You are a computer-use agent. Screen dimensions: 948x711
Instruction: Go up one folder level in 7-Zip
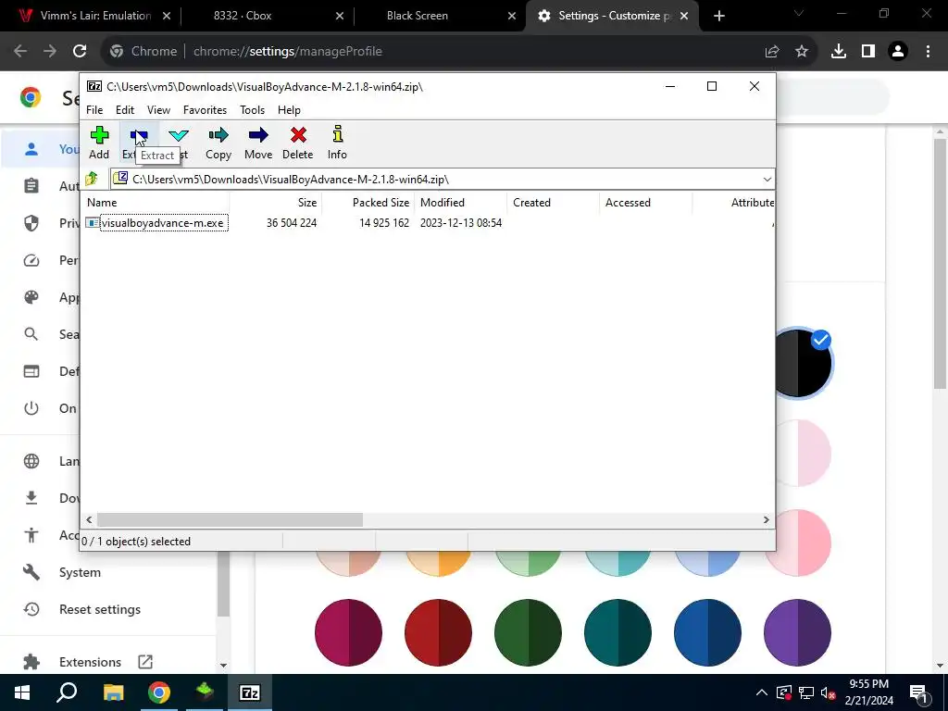pyautogui.click(x=92, y=179)
